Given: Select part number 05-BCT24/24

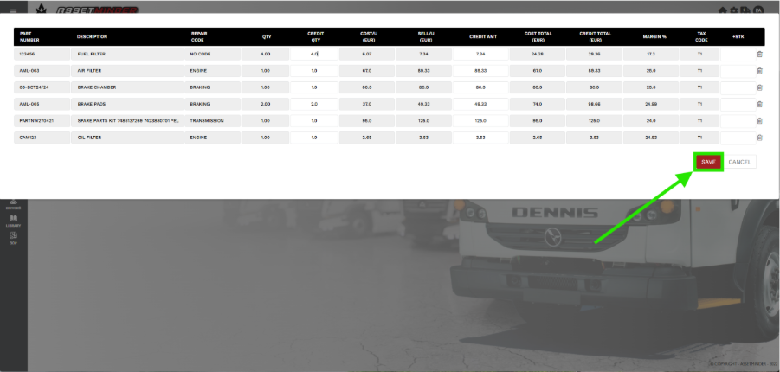Looking at the screenshot, I should pyautogui.click(x=42, y=87).
